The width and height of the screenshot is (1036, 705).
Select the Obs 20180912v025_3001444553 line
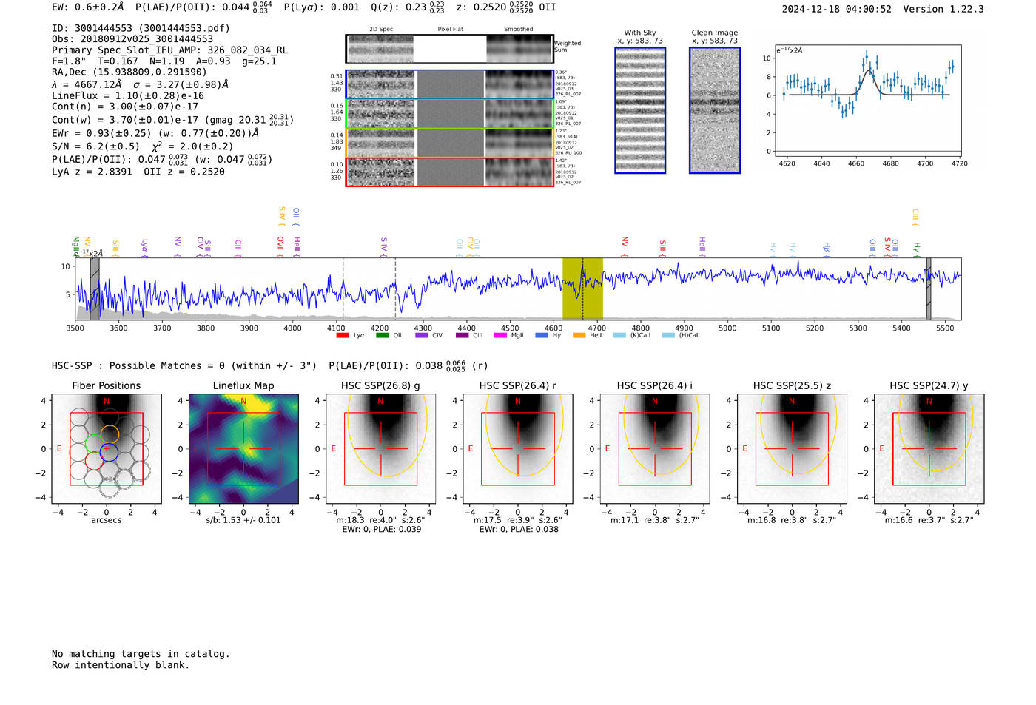pos(132,39)
